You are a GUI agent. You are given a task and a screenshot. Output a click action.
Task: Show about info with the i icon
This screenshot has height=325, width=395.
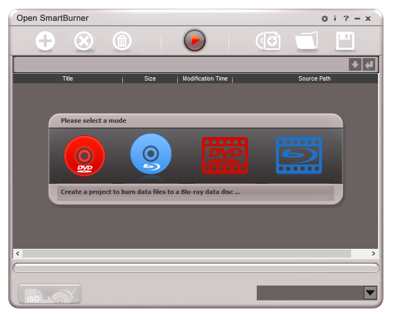click(x=335, y=19)
